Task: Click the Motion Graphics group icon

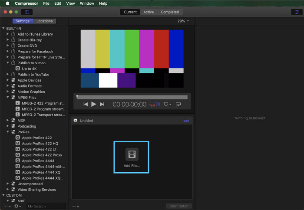Action: [x=13, y=92]
